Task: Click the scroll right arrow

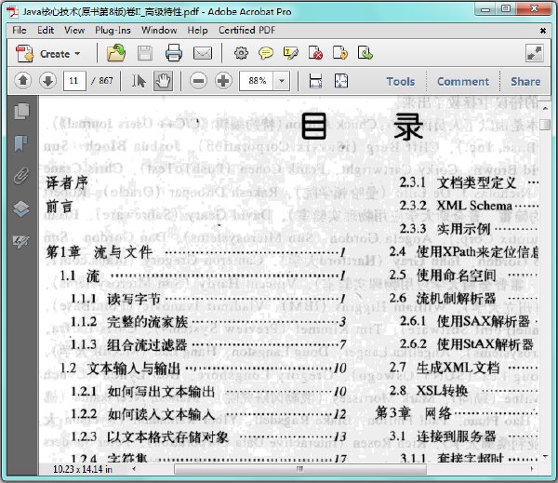Action: pyautogui.click(x=532, y=469)
